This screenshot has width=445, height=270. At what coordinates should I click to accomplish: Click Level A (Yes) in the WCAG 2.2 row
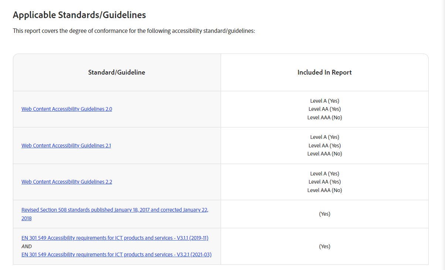click(325, 174)
